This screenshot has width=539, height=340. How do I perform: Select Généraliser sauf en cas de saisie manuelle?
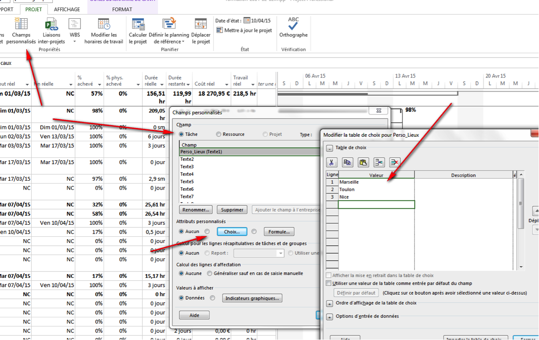pyautogui.click(x=210, y=273)
